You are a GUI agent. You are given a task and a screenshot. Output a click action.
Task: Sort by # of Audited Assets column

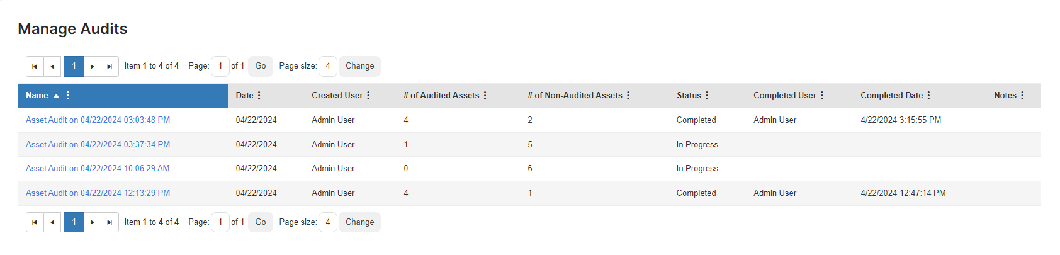point(441,96)
